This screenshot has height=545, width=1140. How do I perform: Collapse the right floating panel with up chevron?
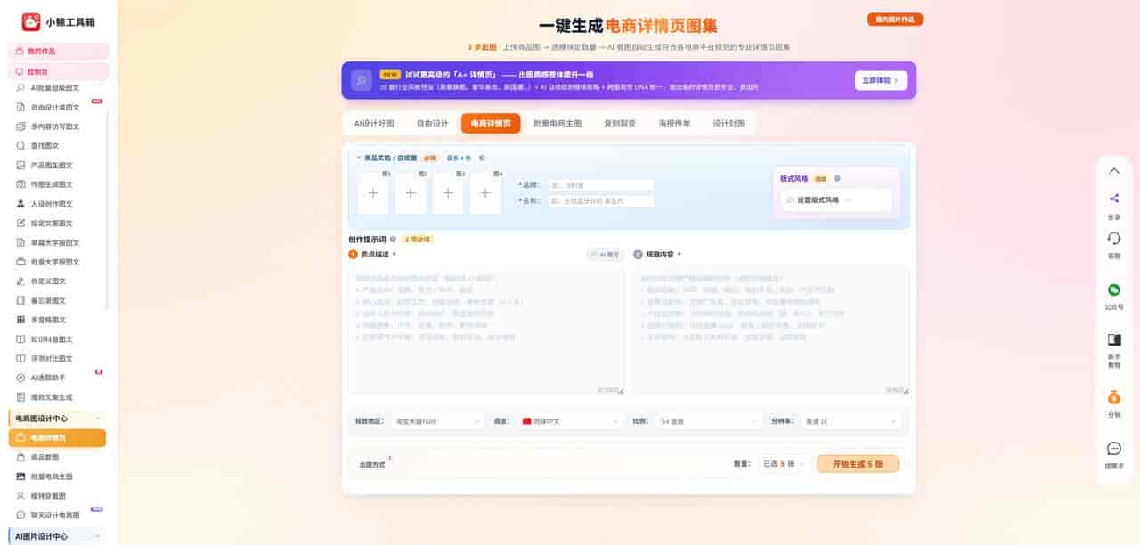(1113, 171)
